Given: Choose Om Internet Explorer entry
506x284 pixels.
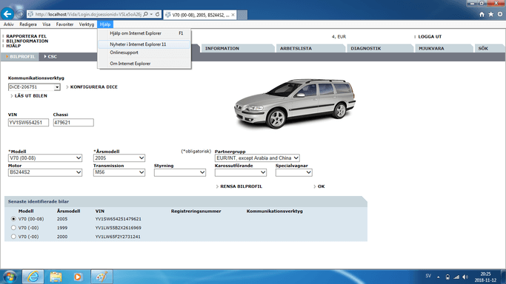Looking at the screenshot, I should tap(144, 64).
